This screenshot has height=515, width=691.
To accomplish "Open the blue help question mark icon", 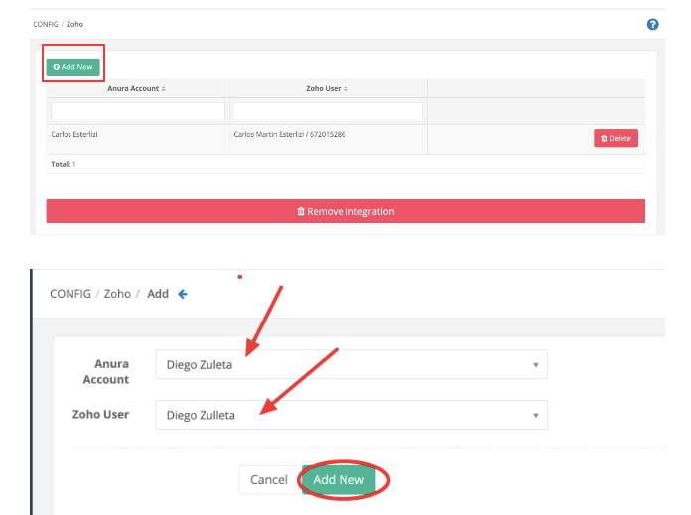I will [x=652, y=24].
